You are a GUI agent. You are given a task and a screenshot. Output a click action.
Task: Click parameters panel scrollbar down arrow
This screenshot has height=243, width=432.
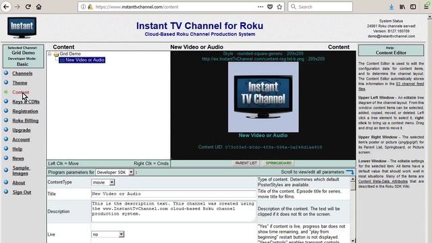(352, 240)
